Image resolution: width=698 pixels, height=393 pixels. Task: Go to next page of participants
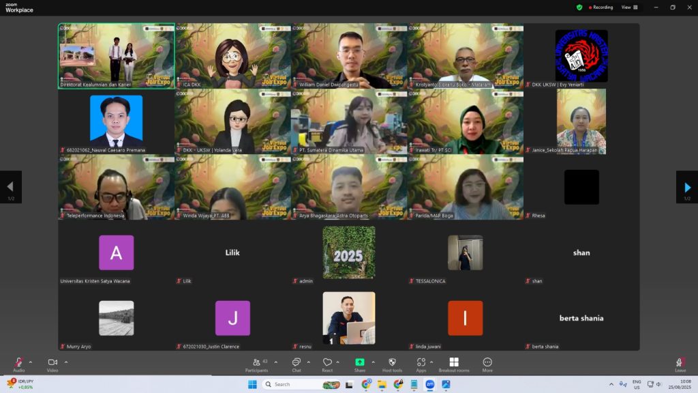click(x=687, y=186)
